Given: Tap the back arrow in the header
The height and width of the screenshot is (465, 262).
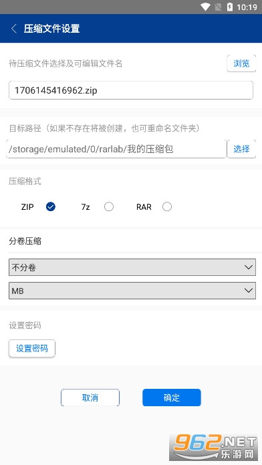Looking at the screenshot, I should point(13,29).
